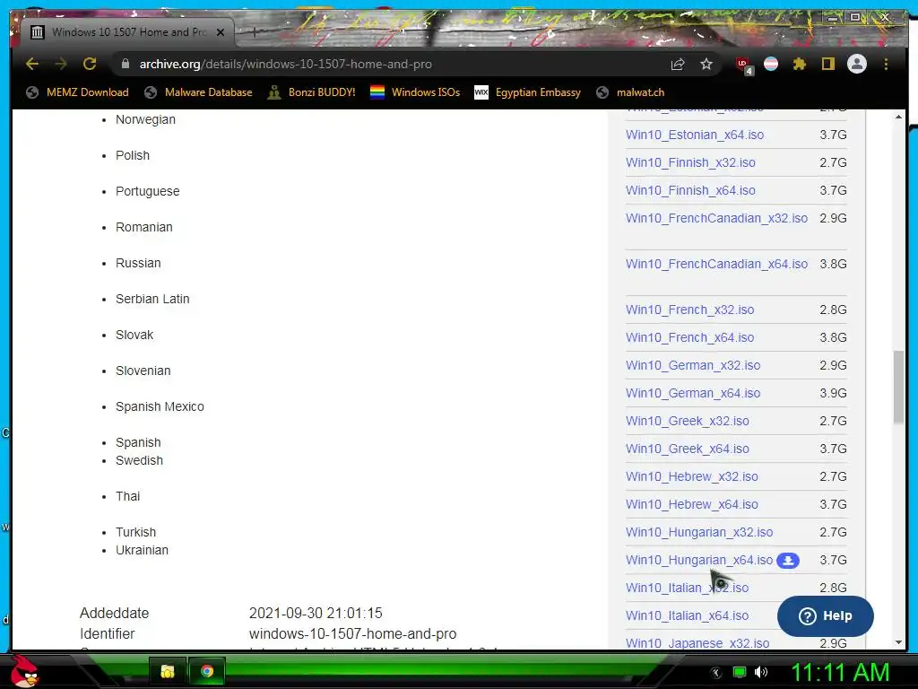
Task: Click the page vertical scrollbar thumb
Action: point(898,387)
